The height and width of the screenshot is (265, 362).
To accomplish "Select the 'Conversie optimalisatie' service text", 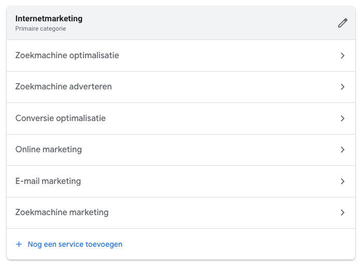I will (61, 118).
